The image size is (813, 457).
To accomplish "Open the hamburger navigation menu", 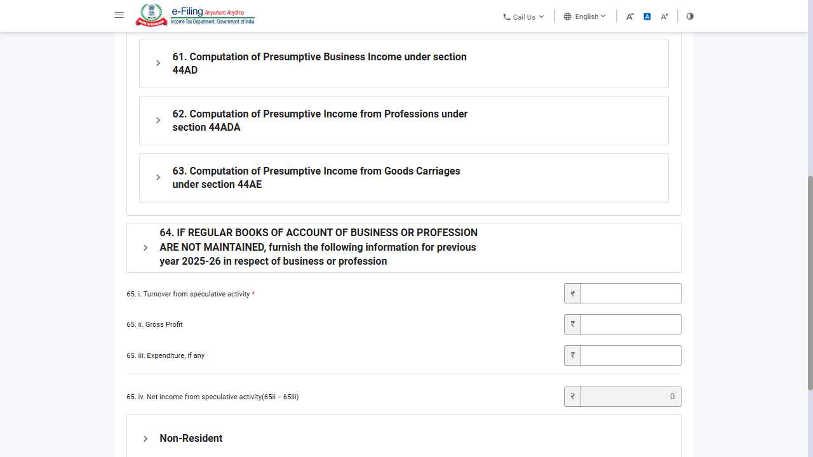I will tap(119, 15).
